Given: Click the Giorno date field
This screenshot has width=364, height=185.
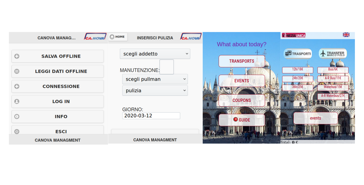Looking at the screenshot, I should pyautogui.click(x=151, y=116).
